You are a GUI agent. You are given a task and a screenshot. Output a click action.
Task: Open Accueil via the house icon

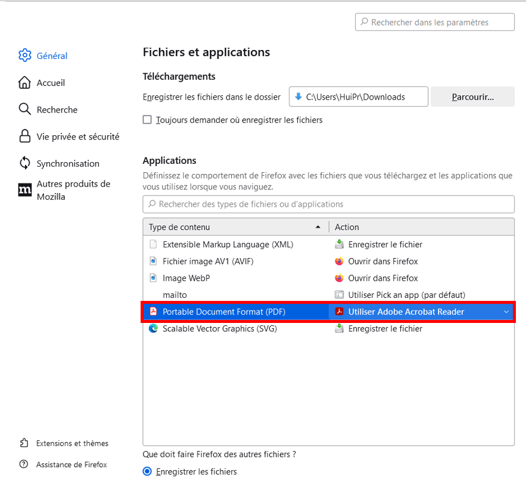click(x=24, y=83)
